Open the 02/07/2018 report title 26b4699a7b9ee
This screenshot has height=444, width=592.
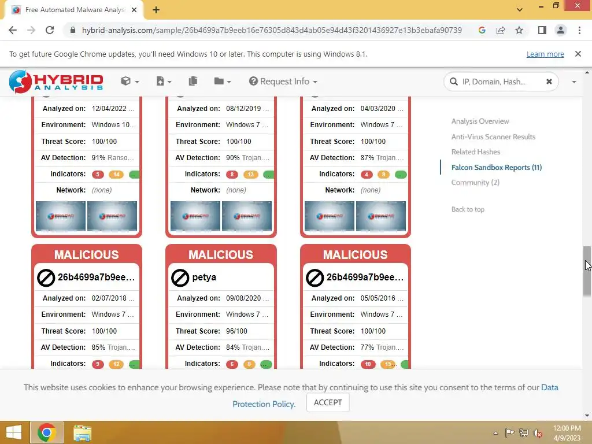[97, 277]
